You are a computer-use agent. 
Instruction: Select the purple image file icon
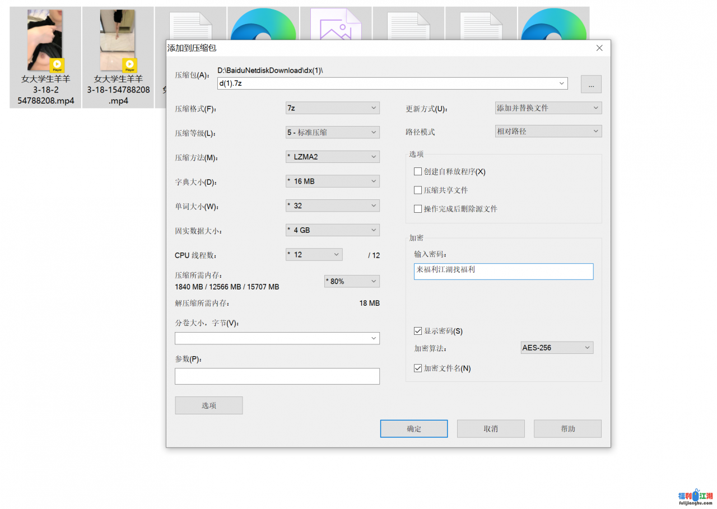tap(336, 24)
